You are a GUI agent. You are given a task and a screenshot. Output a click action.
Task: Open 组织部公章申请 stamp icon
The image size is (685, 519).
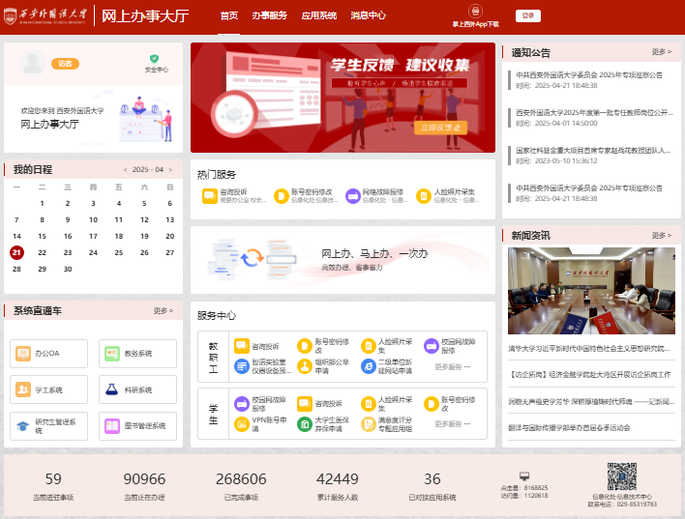pyautogui.click(x=305, y=366)
